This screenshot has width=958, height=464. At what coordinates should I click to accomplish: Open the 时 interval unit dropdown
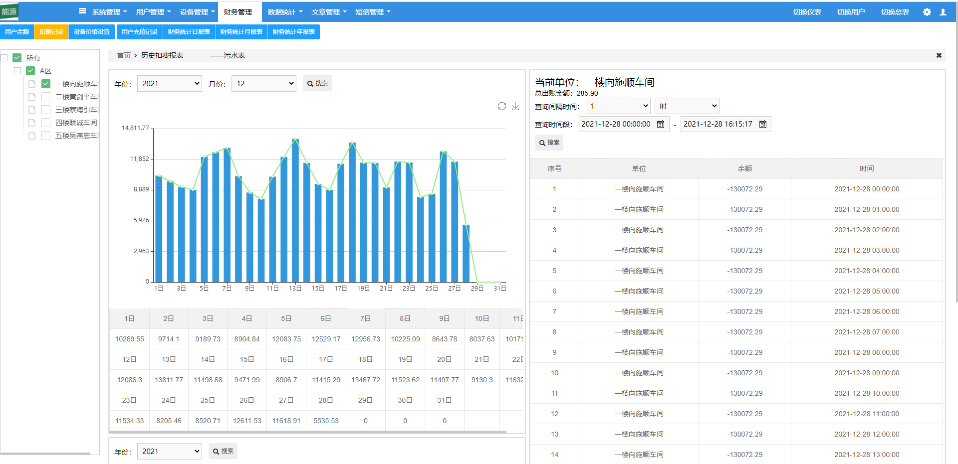(x=687, y=106)
